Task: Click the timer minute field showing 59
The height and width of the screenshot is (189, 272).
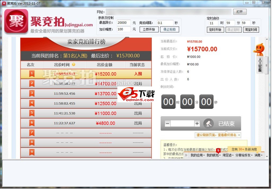Action: coord(230,23)
